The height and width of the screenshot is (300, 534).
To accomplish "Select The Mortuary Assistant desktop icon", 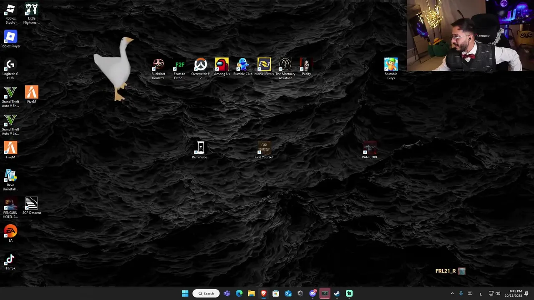I will pos(285,69).
